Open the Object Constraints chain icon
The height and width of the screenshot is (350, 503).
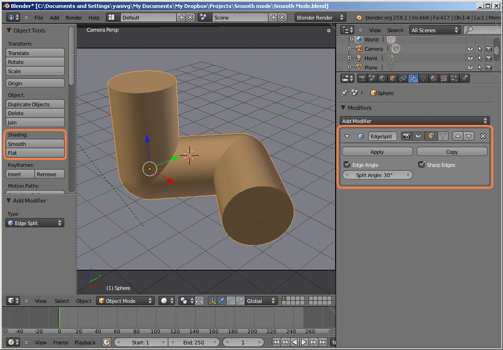point(403,78)
